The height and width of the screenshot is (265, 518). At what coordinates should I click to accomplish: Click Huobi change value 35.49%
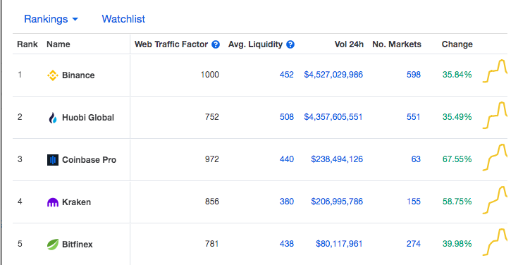(457, 117)
